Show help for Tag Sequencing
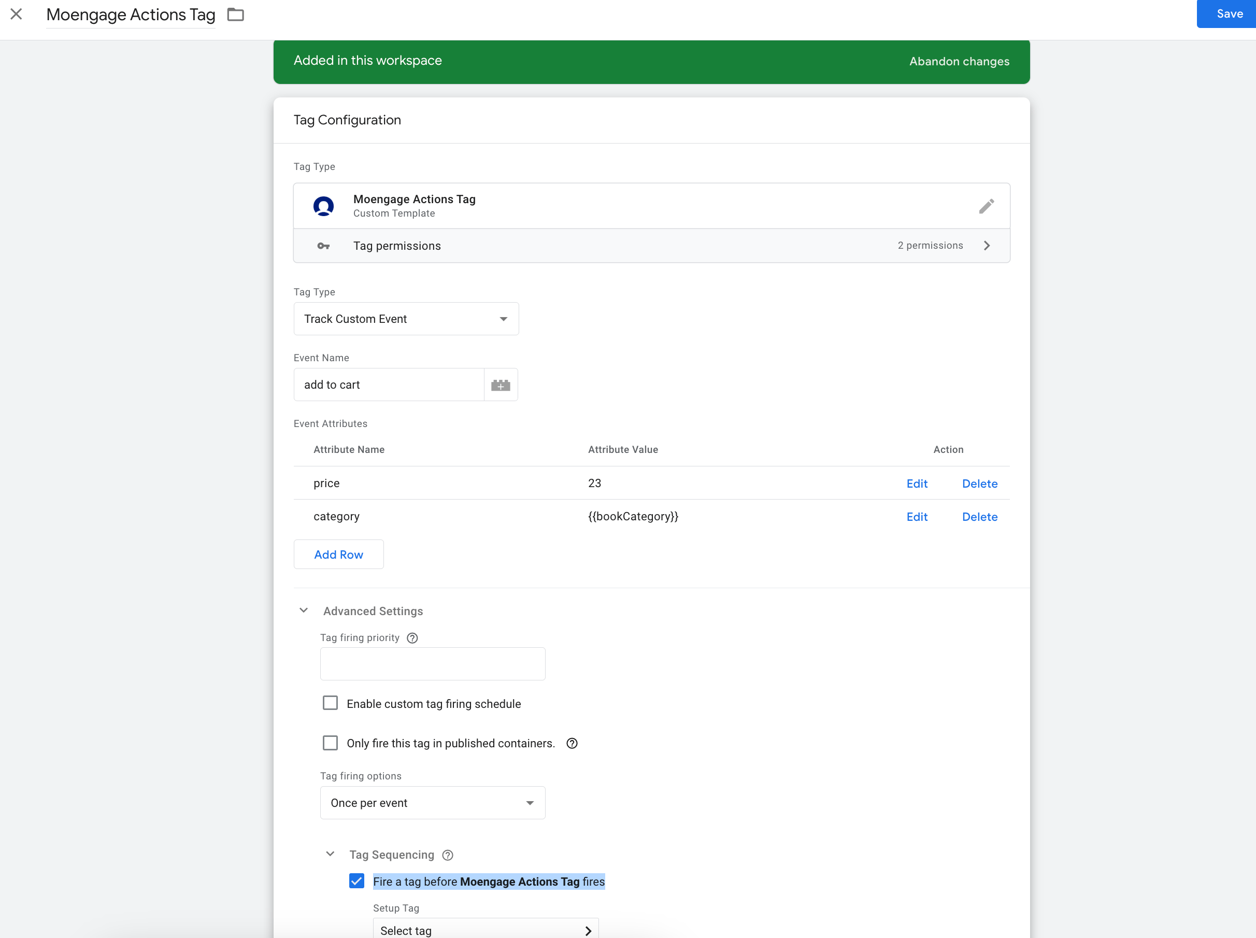This screenshot has width=1256, height=938. pyautogui.click(x=448, y=855)
